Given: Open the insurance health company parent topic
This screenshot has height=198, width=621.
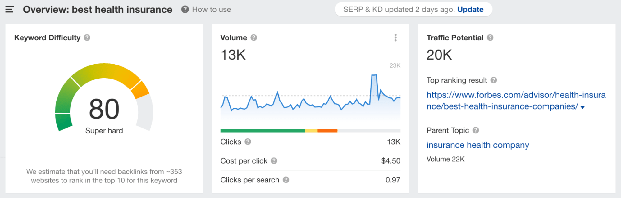Looking at the screenshot, I should tap(477, 145).
